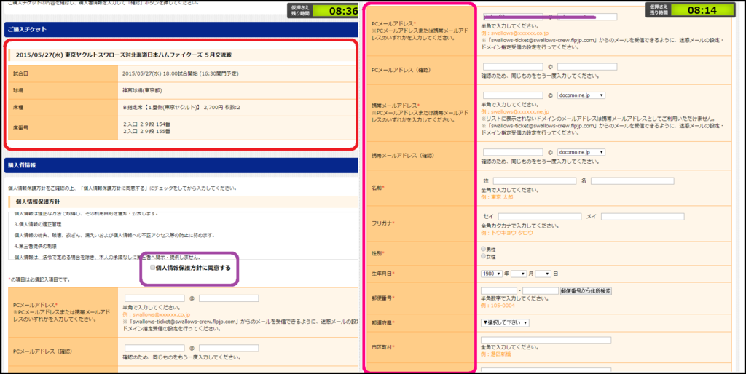
Task: Click the 携帯メールアドレス username field before @
Action: [512, 95]
